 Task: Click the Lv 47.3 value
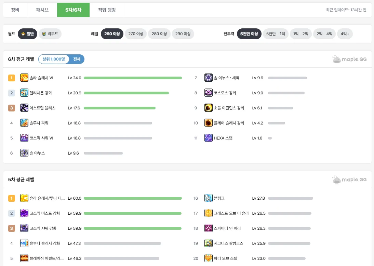tap(74, 243)
